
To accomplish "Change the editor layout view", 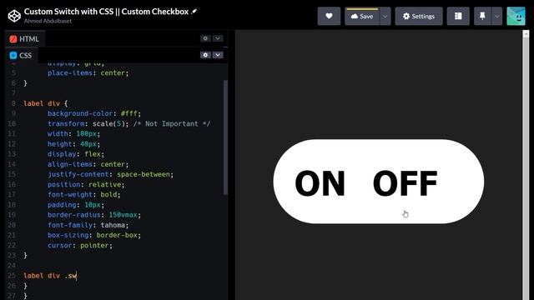I will (x=458, y=16).
